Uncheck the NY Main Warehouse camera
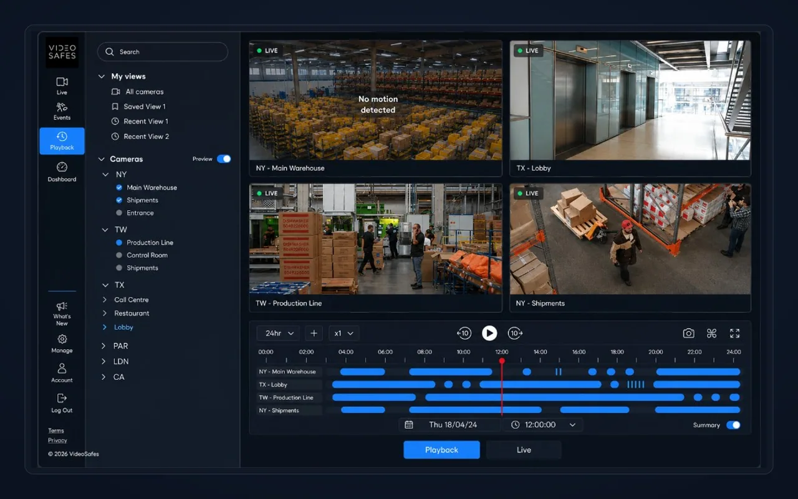This screenshot has width=798, height=499. 119,188
